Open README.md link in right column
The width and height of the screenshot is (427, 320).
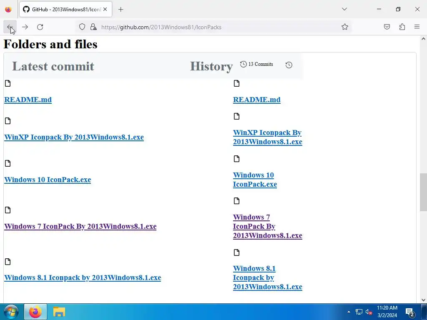click(x=257, y=100)
